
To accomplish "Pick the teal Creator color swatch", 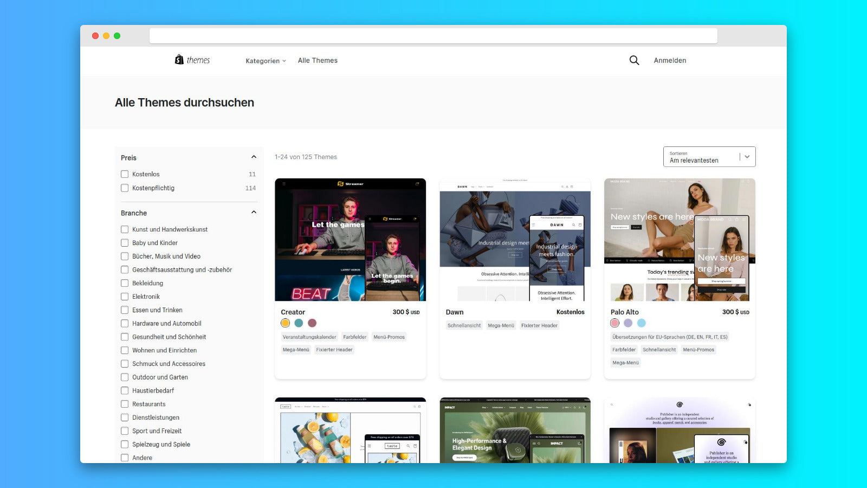I will pyautogui.click(x=299, y=323).
